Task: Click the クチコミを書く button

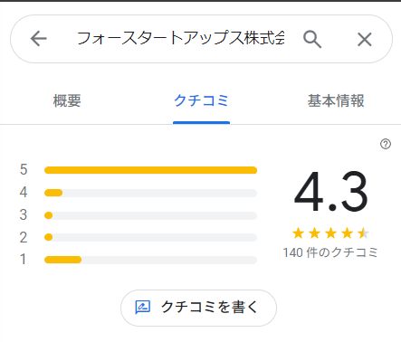Action: (x=198, y=308)
